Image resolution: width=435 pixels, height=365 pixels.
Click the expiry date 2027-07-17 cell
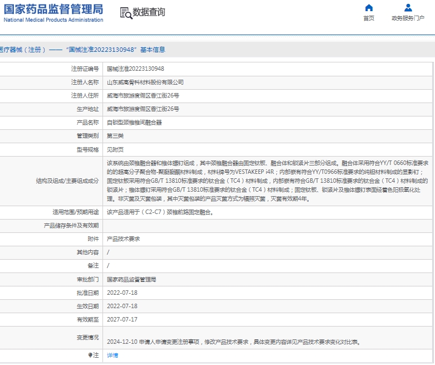coord(122,319)
